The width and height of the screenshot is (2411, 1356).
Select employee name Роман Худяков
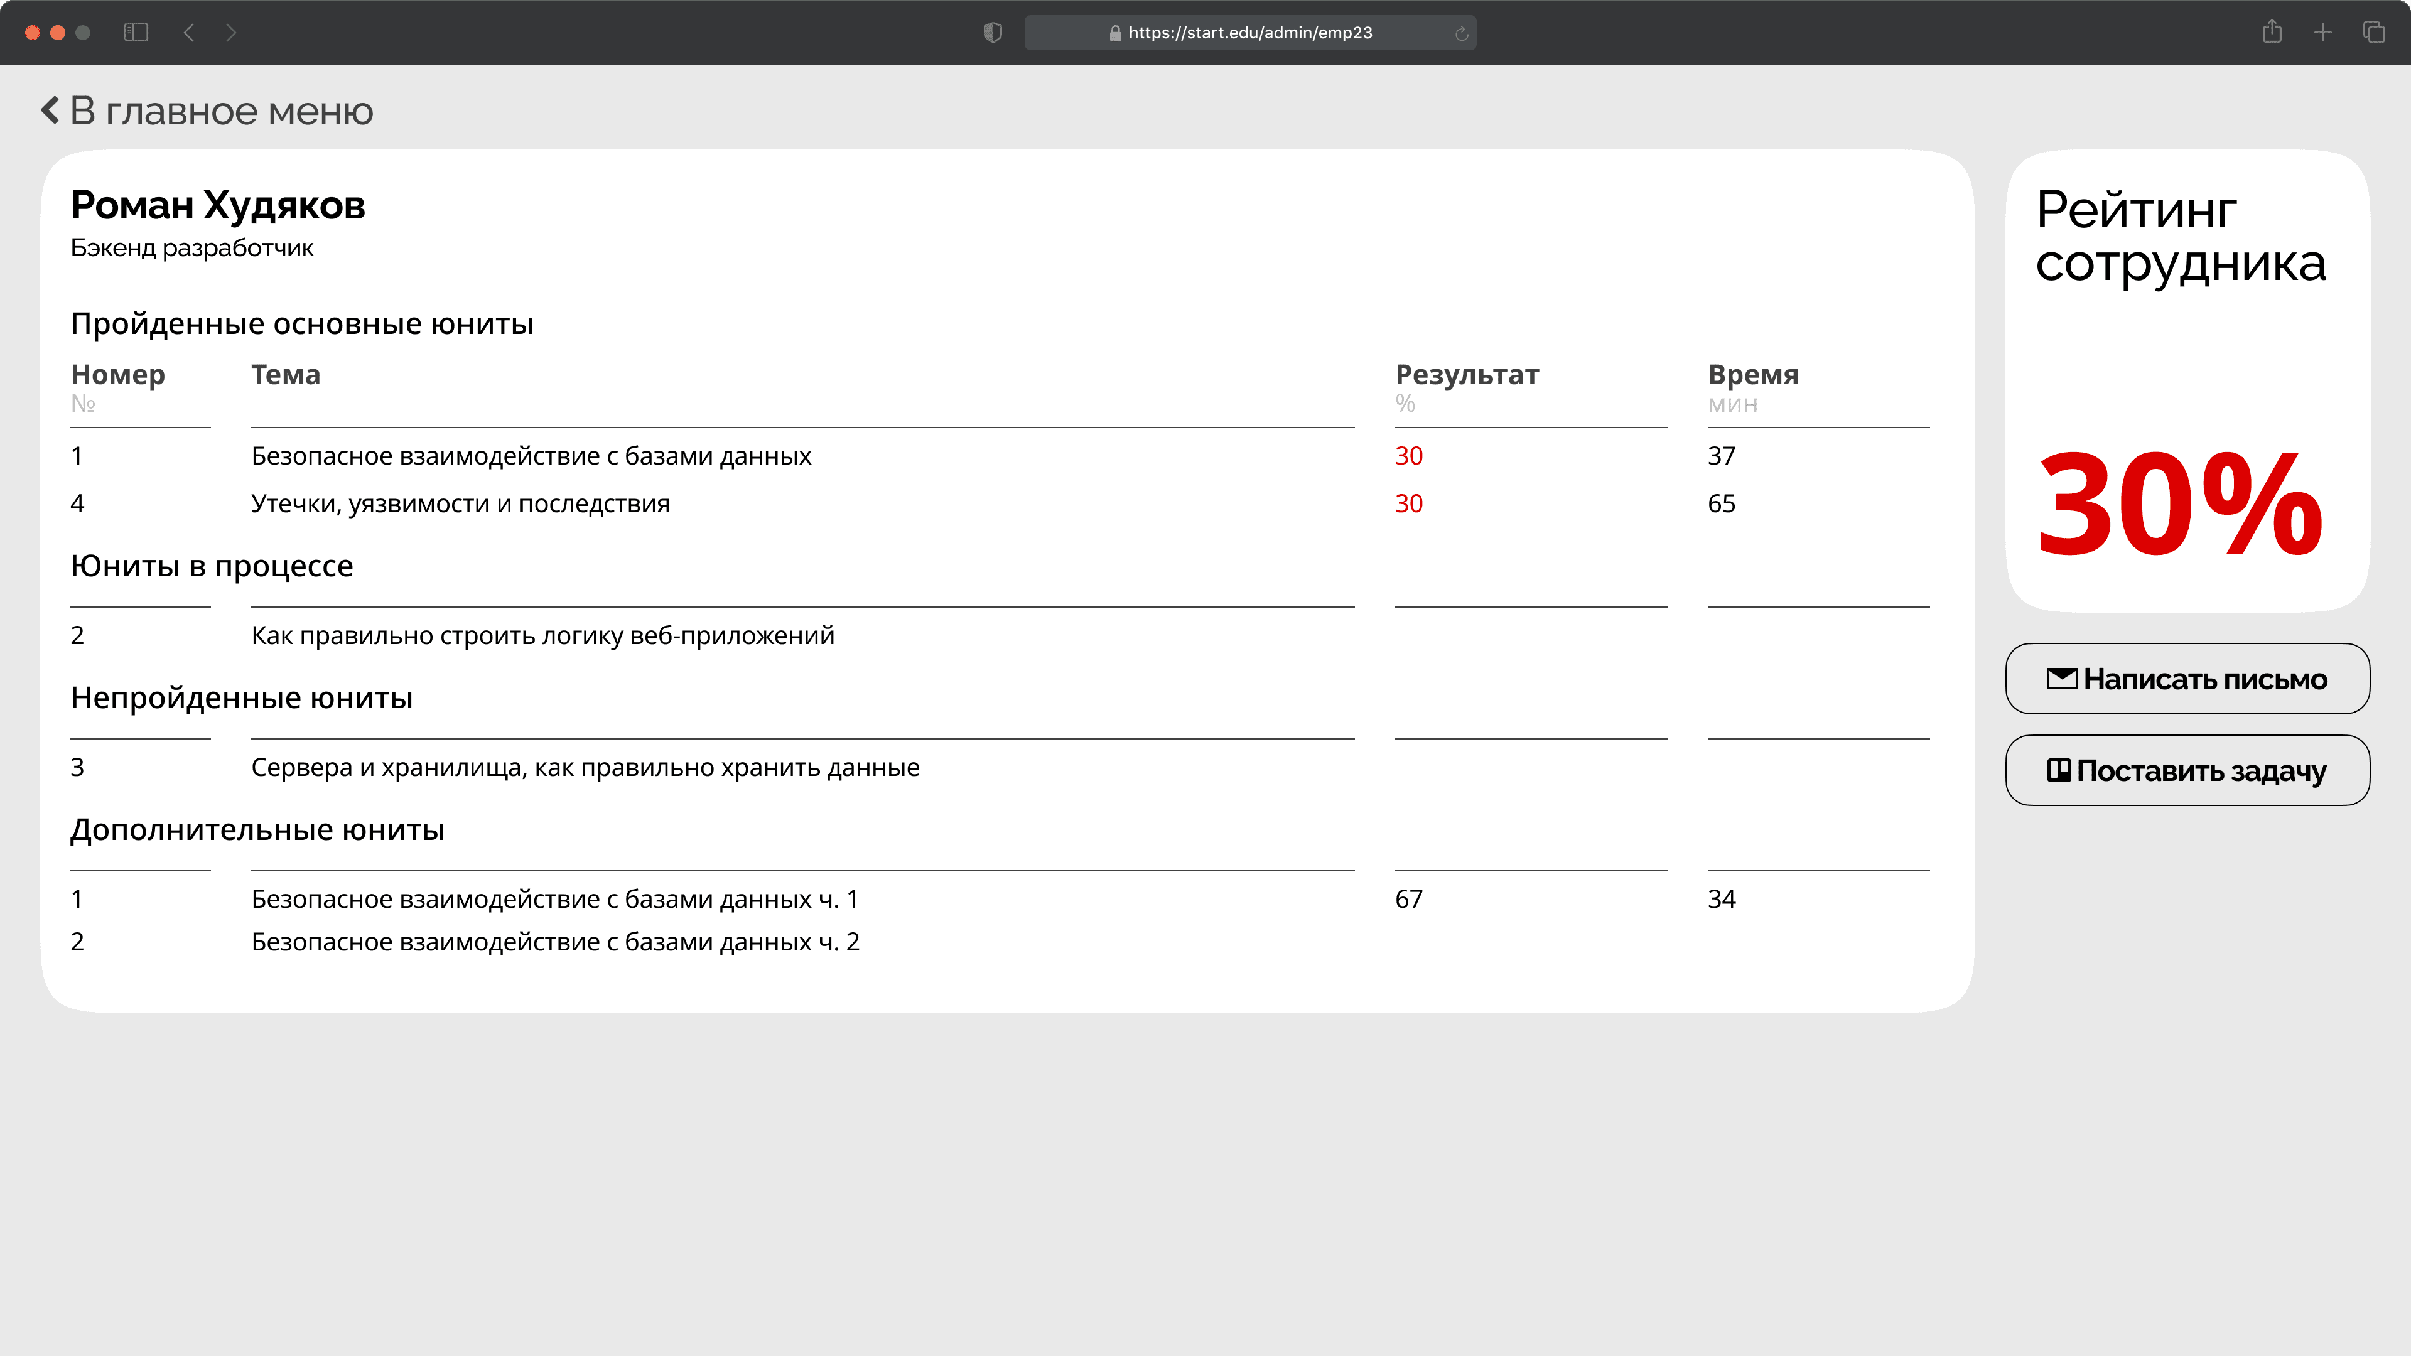[218, 205]
